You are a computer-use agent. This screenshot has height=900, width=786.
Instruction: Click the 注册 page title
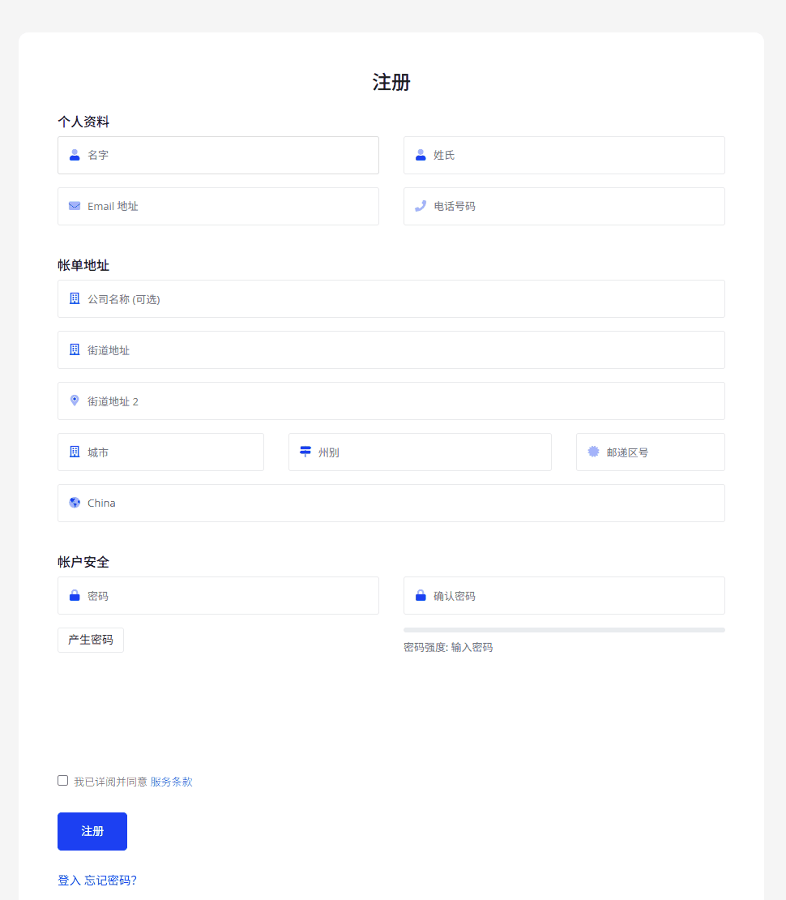391,82
